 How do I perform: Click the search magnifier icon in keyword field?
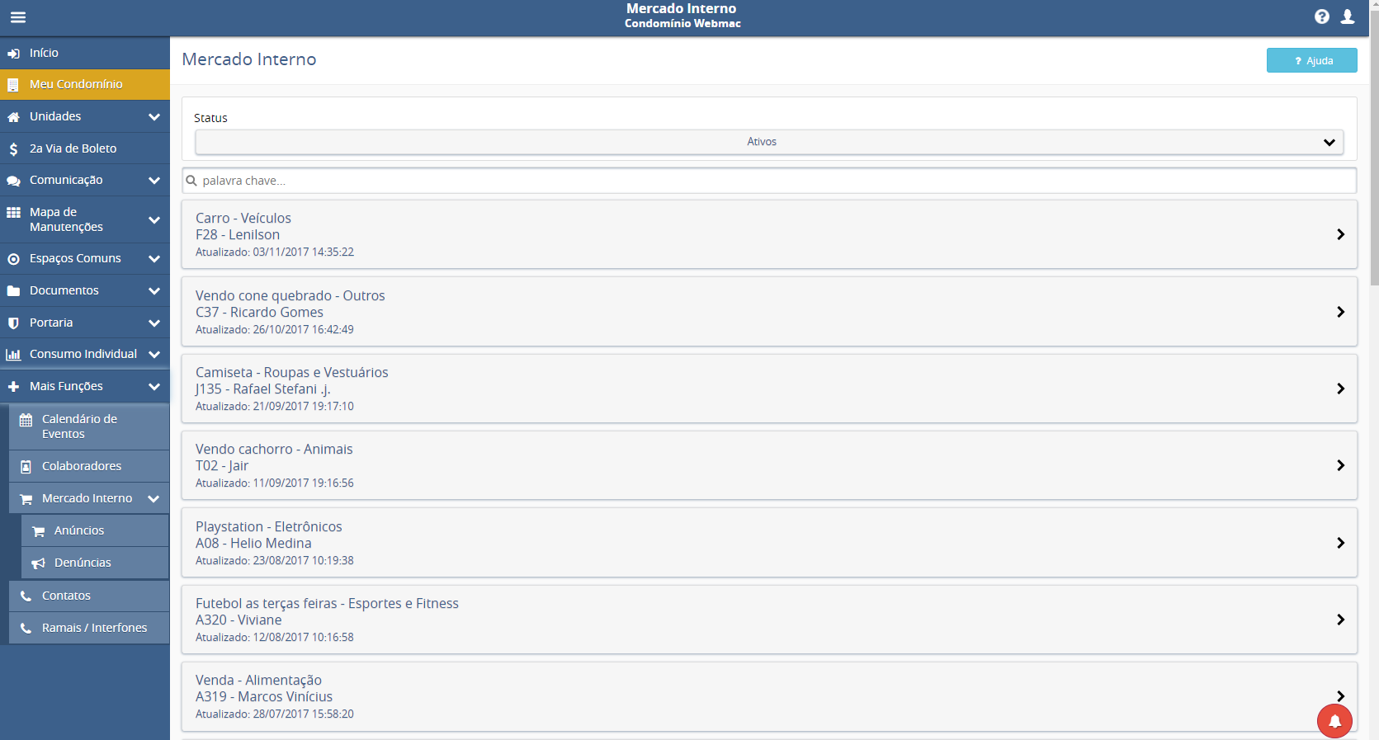(191, 181)
